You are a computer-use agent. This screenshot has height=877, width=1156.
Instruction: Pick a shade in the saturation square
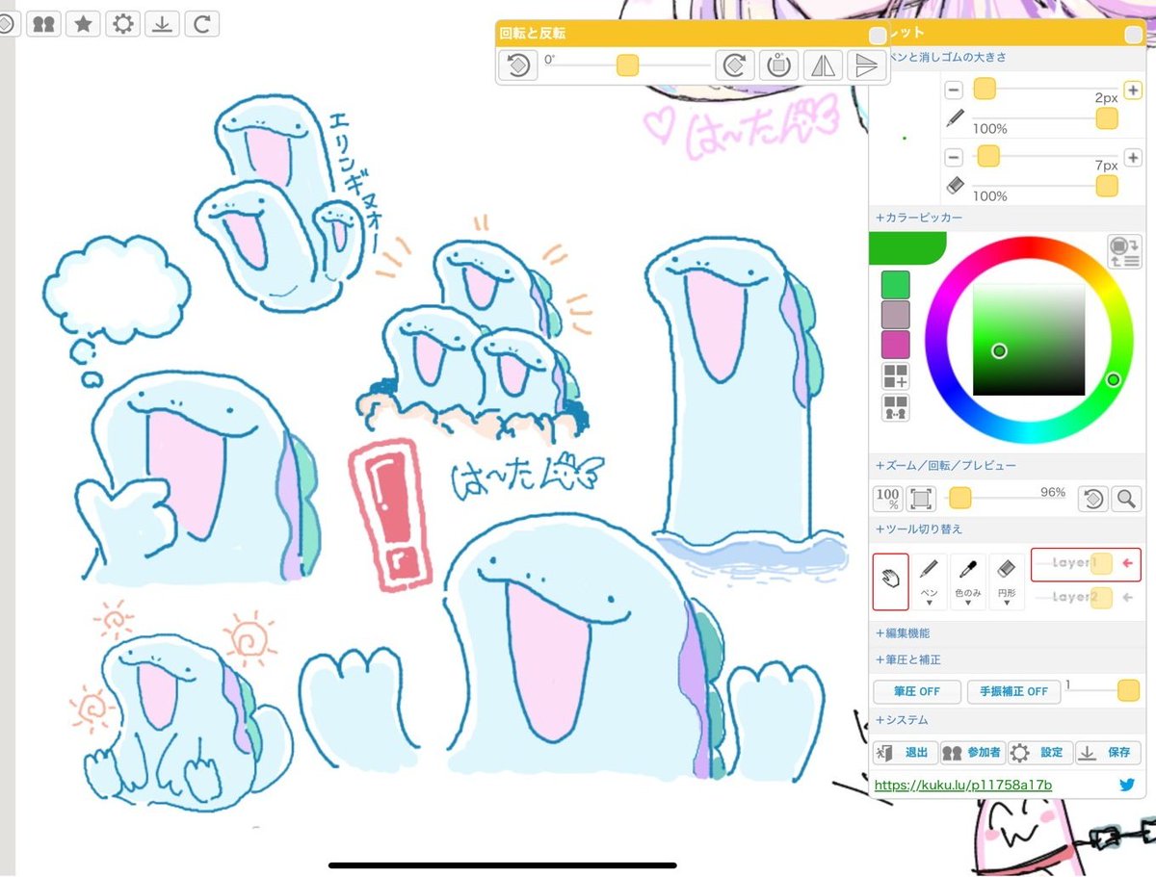point(1029,339)
